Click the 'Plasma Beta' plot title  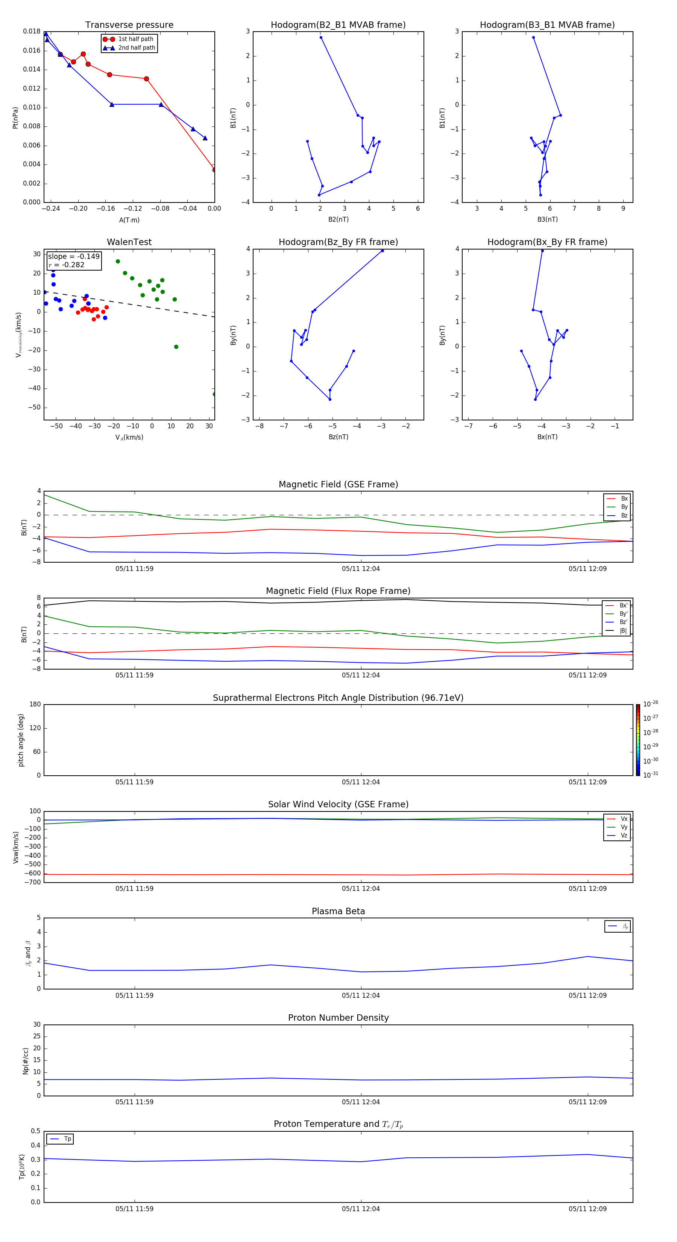[x=338, y=911]
